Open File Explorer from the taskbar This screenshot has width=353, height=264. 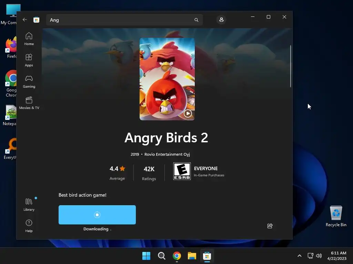coord(192,256)
